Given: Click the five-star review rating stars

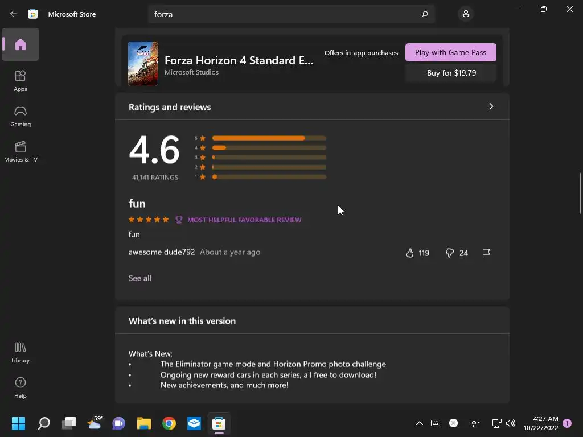Looking at the screenshot, I should tap(149, 220).
